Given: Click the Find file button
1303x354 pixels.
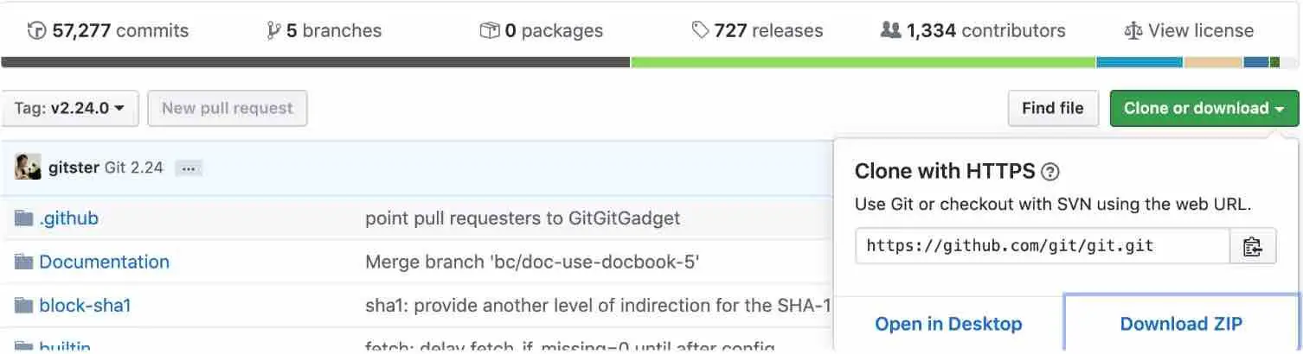Looking at the screenshot, I should tap(1053, 108).
